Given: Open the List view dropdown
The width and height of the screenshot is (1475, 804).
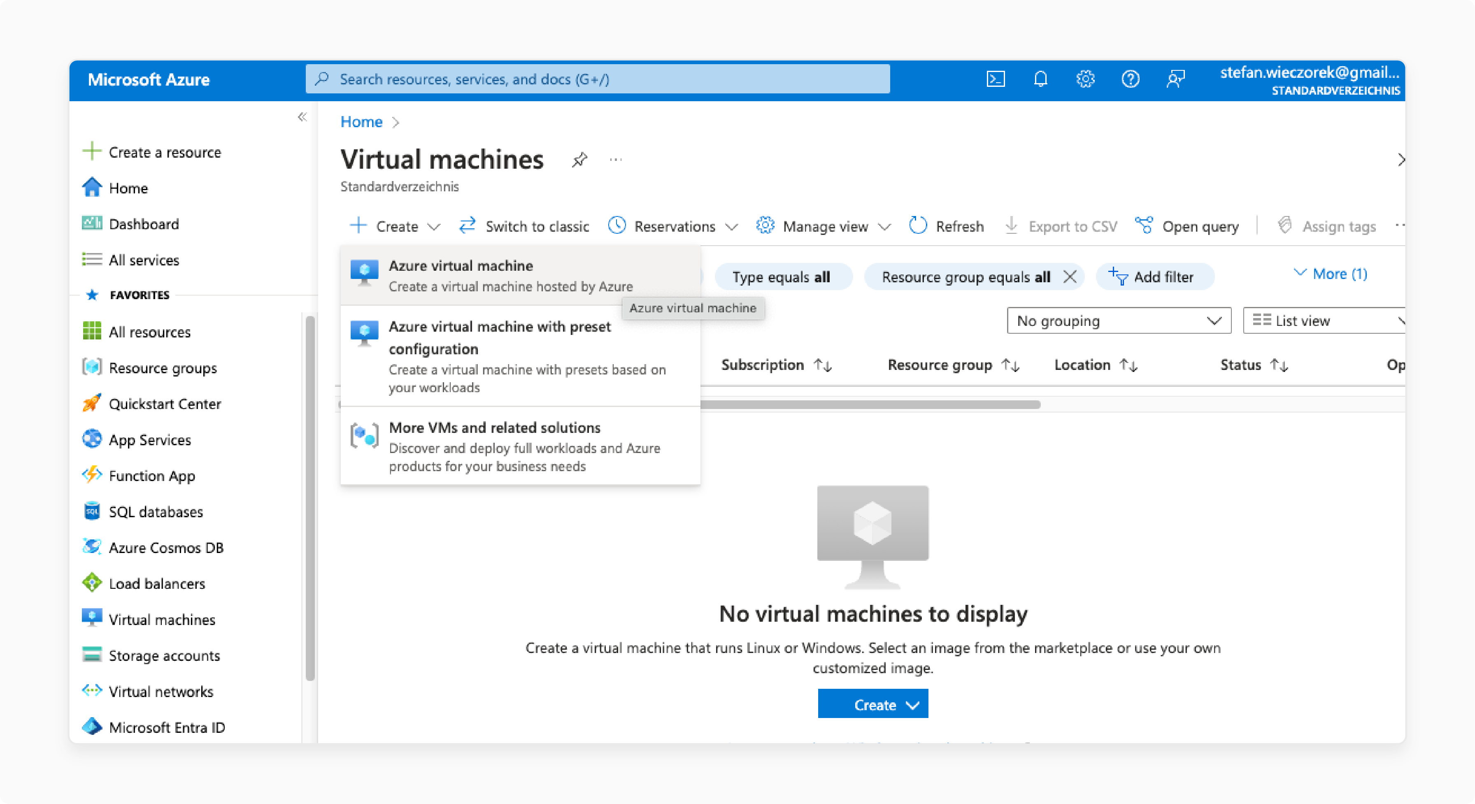Looking at the screenshot, I should pyautogui.click(x=1324, y=321).
